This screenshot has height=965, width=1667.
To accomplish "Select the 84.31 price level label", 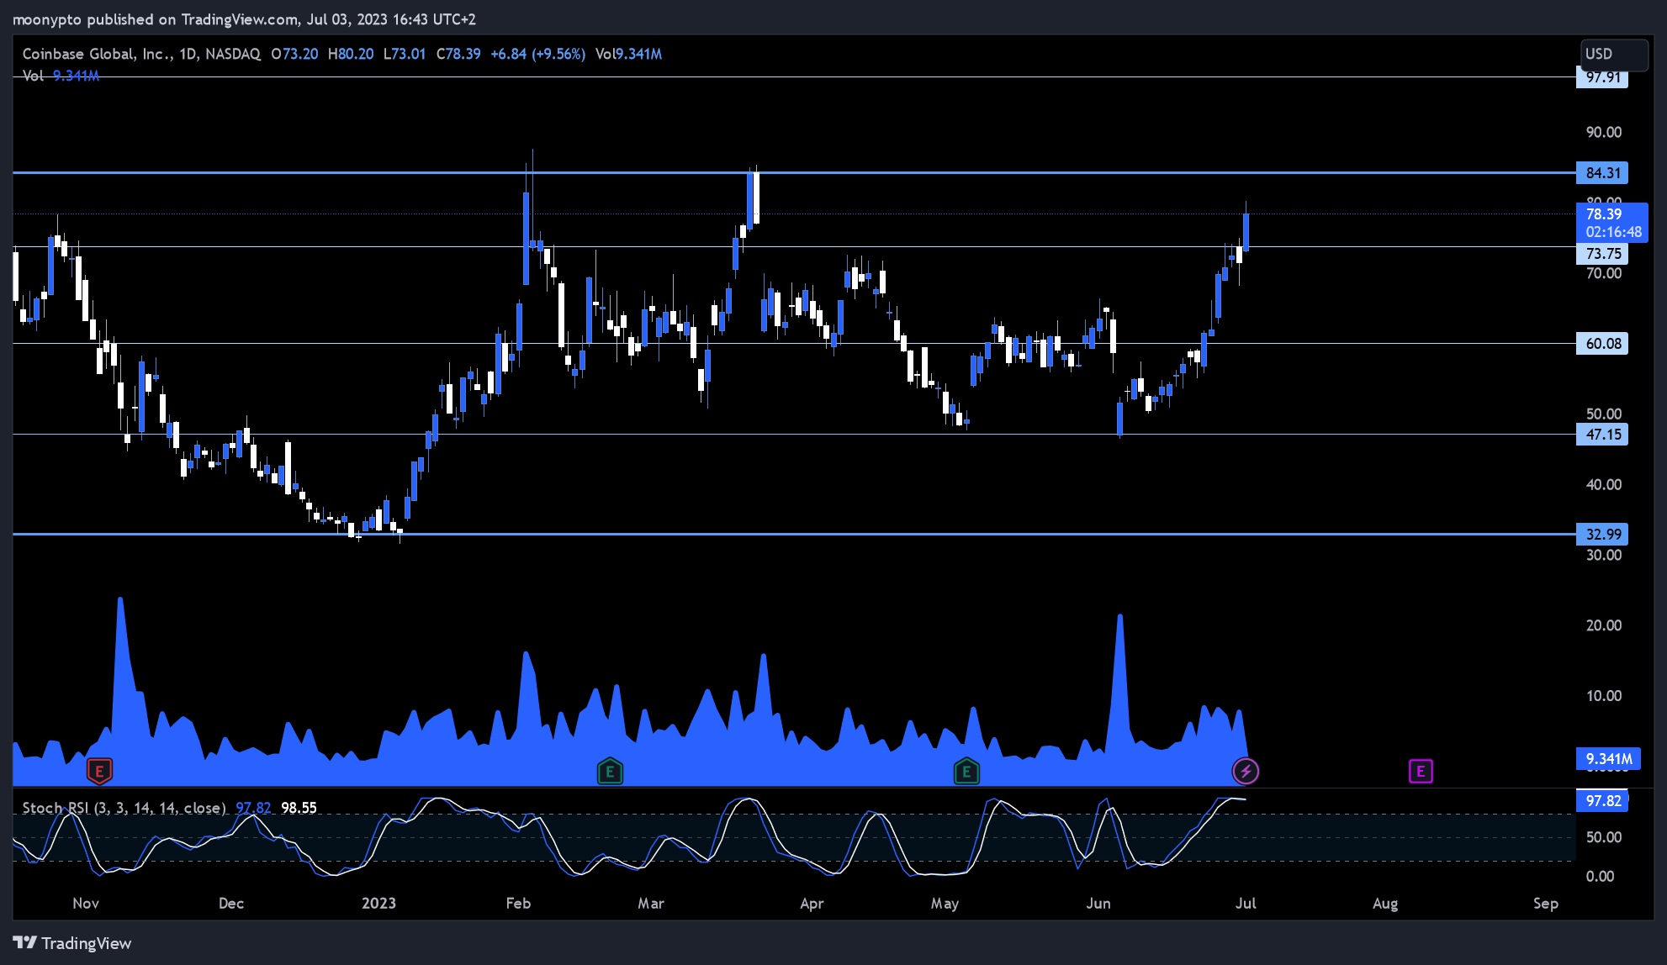I will click(1602, 173).
